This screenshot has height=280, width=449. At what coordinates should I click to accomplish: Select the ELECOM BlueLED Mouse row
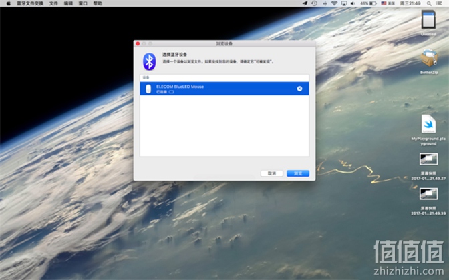(224, 89)
